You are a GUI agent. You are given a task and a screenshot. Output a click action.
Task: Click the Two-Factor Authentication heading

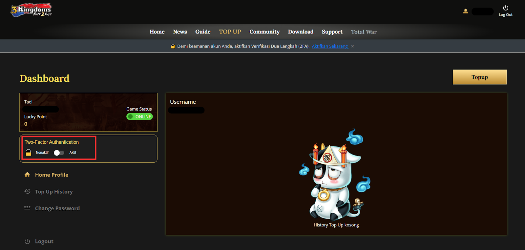pyautogui.click(x=52, y=142)
